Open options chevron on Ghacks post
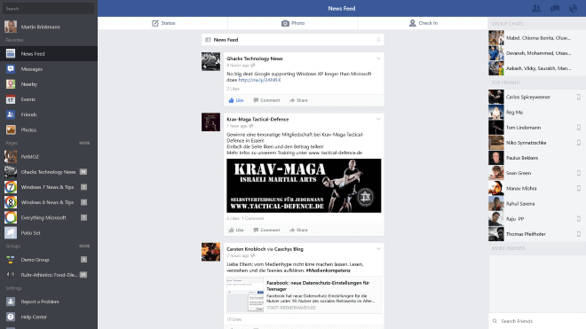 click(x=378, y=59)
